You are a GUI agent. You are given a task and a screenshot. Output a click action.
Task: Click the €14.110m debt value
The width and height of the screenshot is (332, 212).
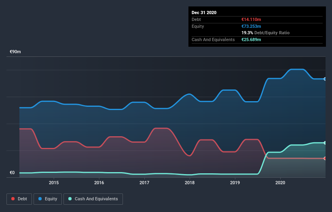[x=251, y=19]
